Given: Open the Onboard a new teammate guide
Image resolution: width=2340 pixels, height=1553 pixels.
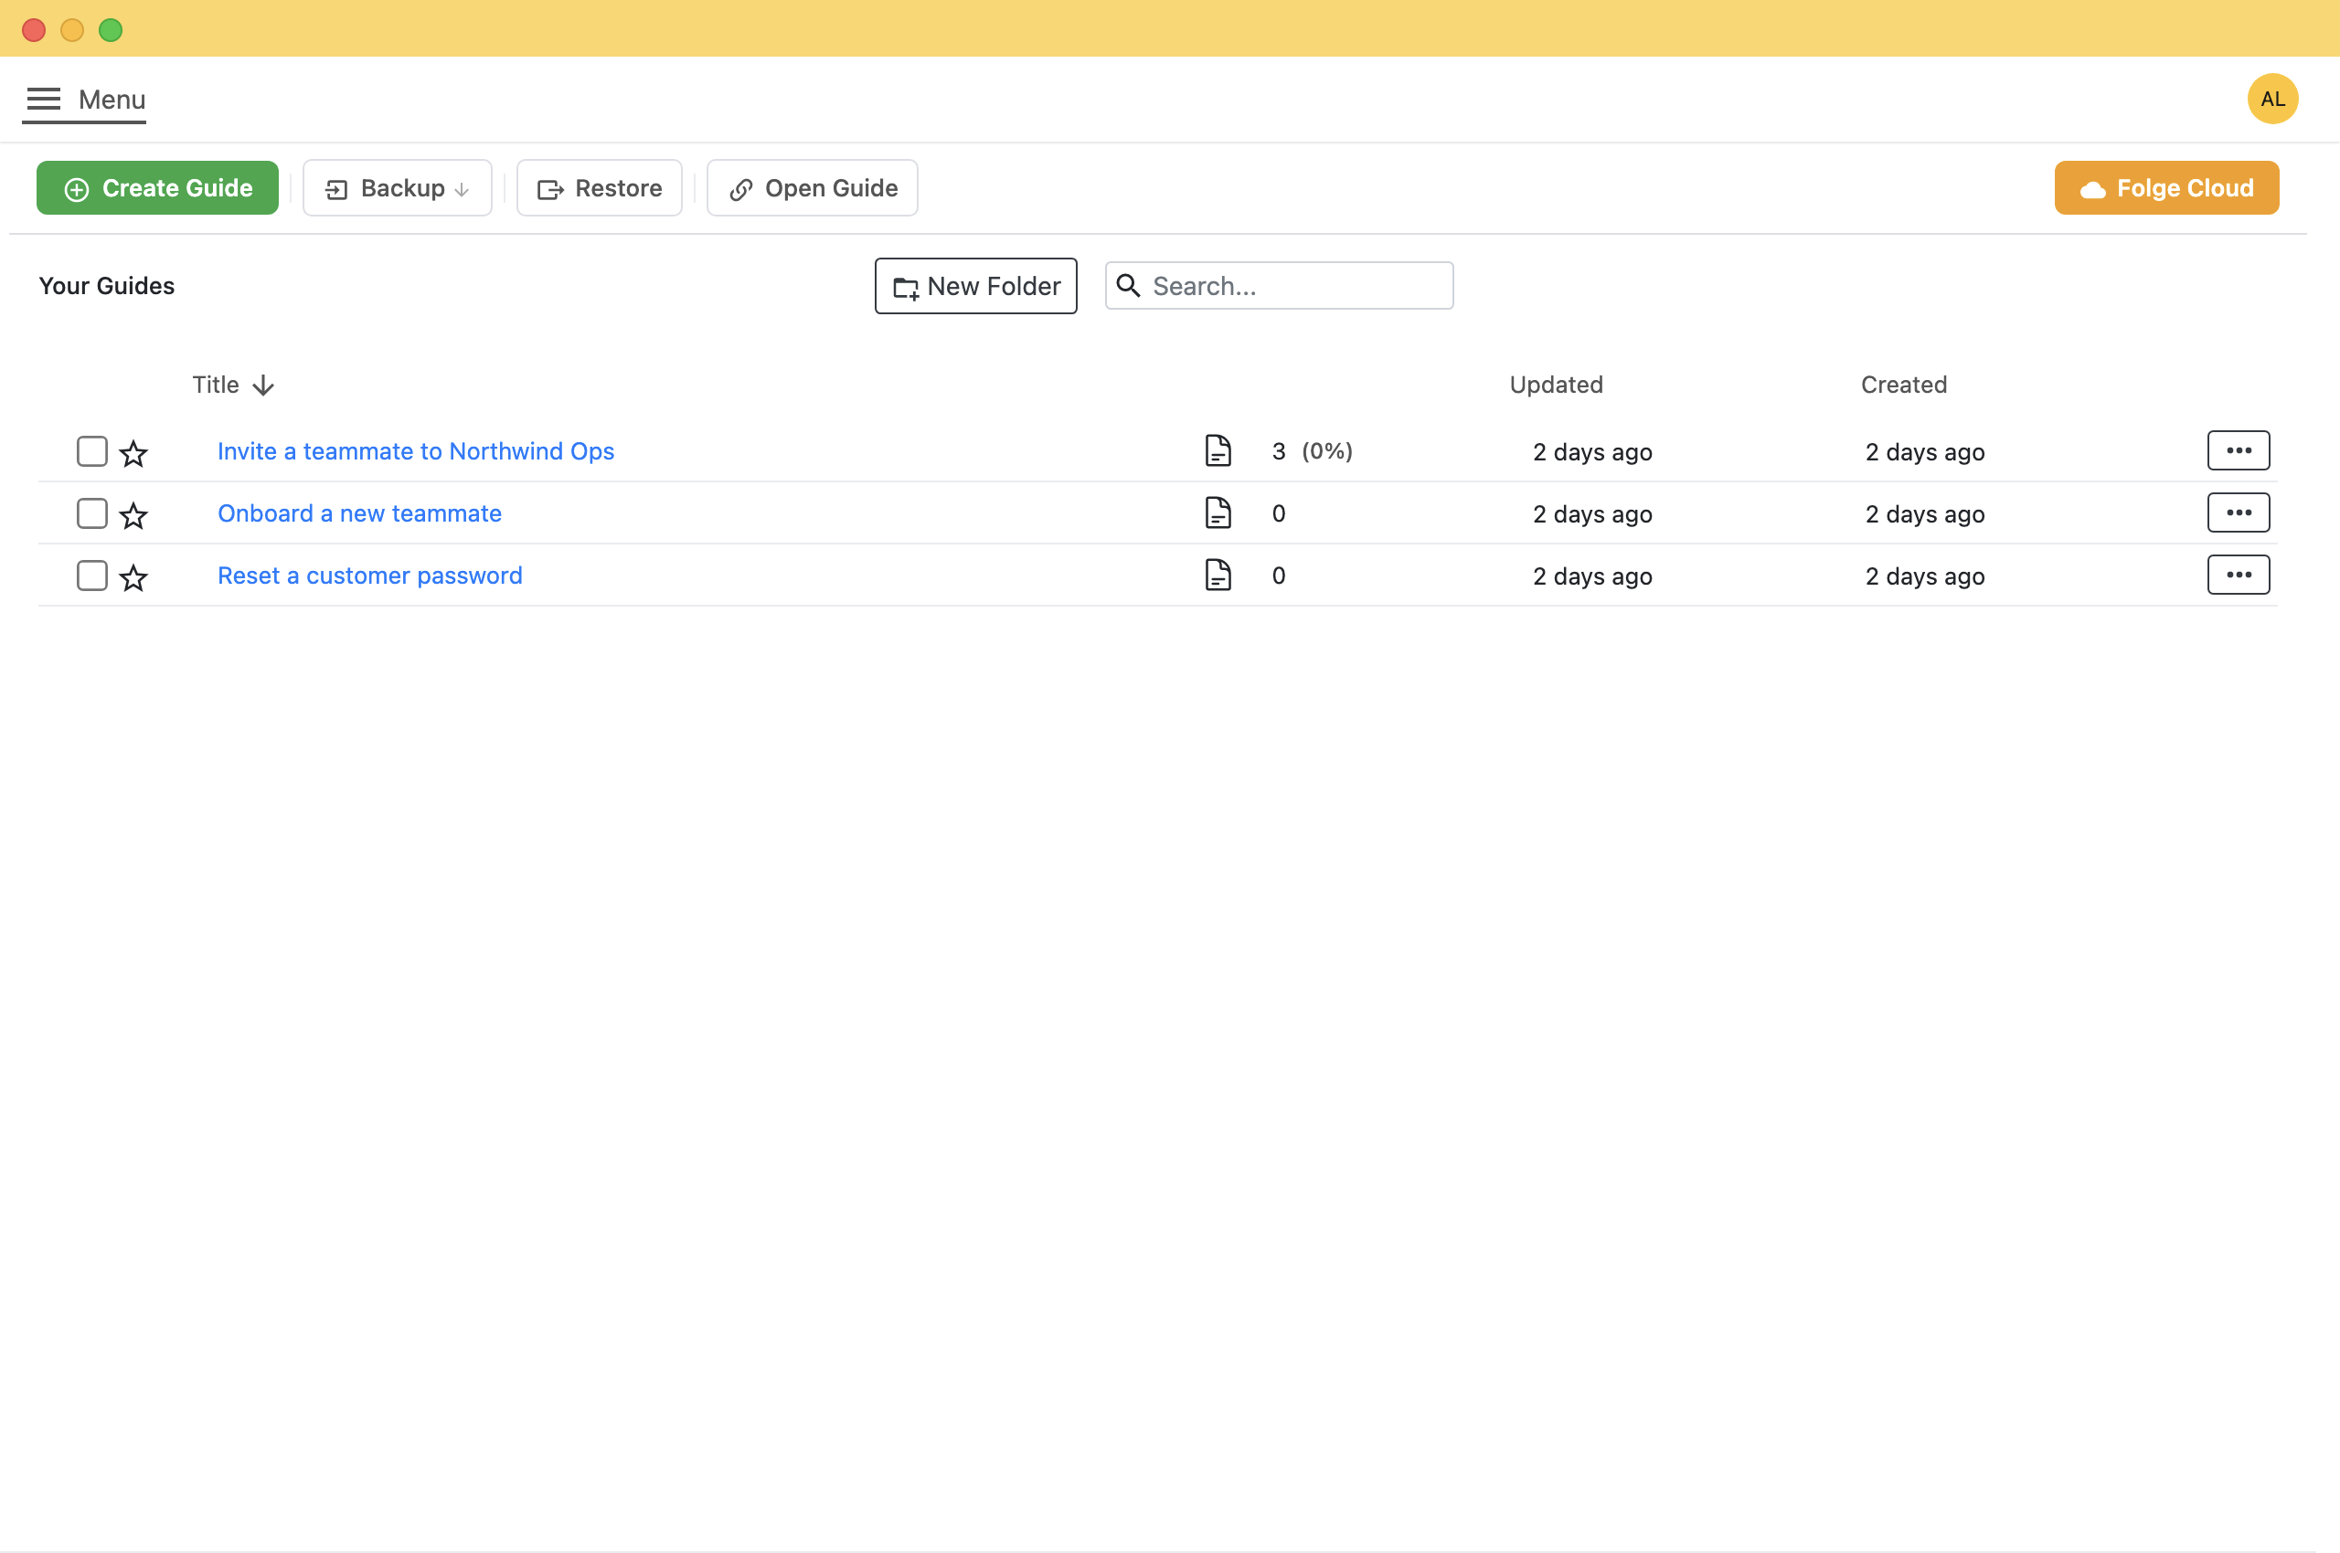Looking at the screenshot, I should (360, 514).
